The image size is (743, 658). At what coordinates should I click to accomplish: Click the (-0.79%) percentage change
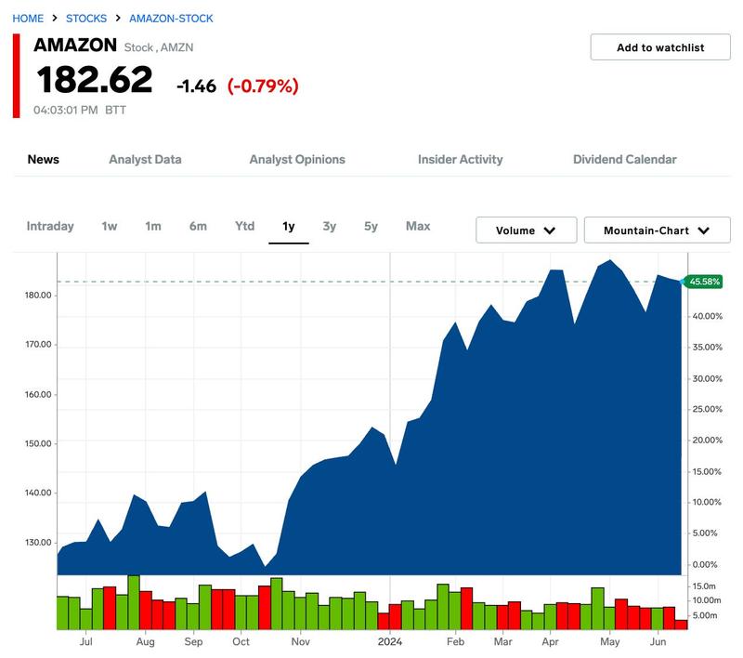tap(263, 86)
